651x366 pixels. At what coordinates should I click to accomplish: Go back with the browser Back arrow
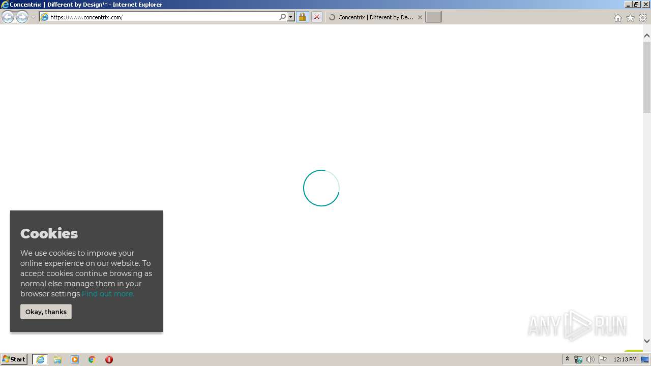8,17
